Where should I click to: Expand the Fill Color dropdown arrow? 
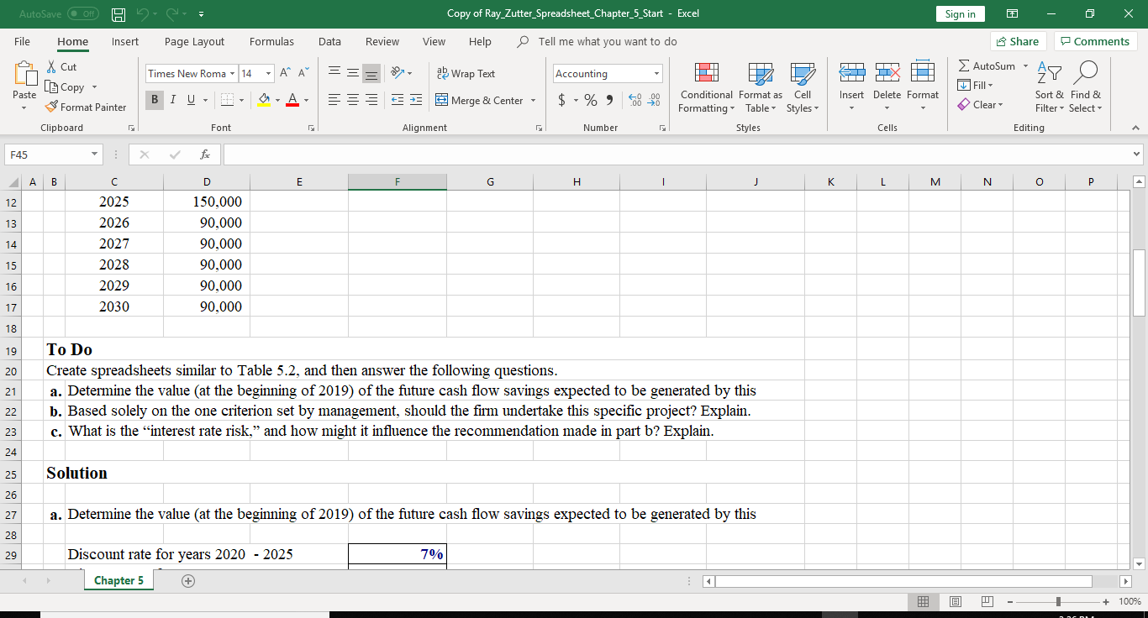278,102
